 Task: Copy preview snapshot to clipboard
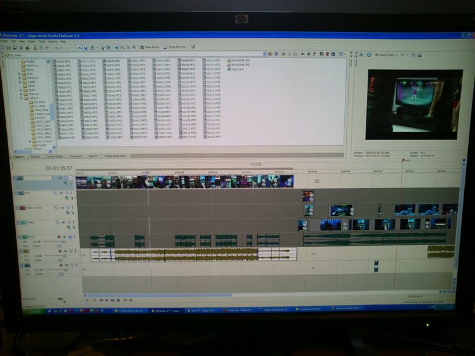[414, 55]
